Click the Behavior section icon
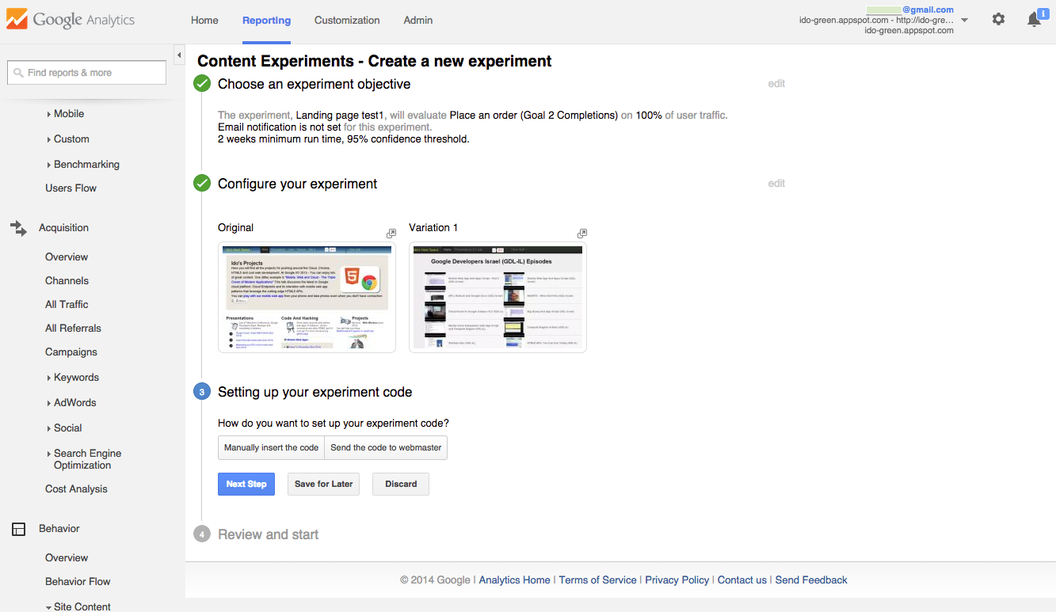Image resolution: width=1056 pixels, height=612 pixels. pyautogui.click(x=18, y=529)
